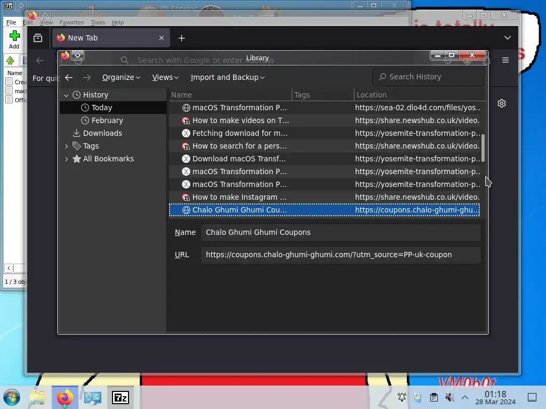546x409 pixels.
Task: Select 'Chalo Ghumi Ghumi Cou...' history entry
Action: pyautogui.click(x=325, y=210)
